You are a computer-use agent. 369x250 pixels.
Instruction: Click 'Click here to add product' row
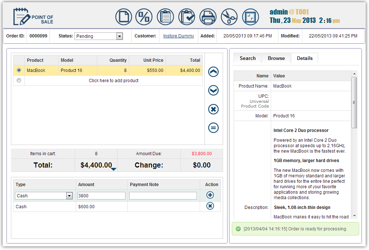114,81
